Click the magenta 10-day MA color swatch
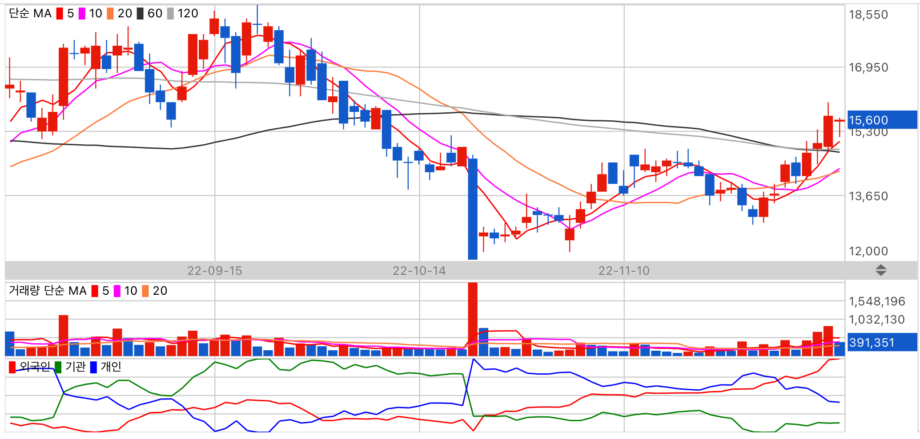Viewport: 920px width, 439px height. point(82,14)
